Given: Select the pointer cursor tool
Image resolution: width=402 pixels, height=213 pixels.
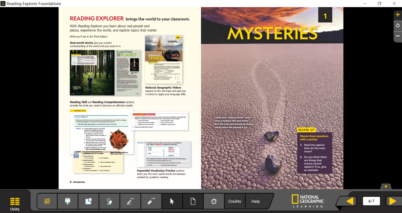Looking at the screenshot, I should tap(172, 201).
